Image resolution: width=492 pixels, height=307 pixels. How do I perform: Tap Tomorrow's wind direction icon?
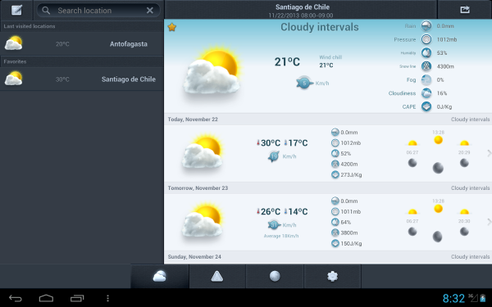click(274, 224)
